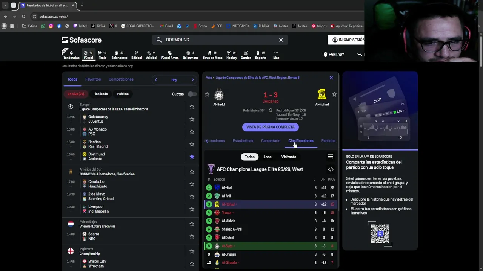Screen dimensions: 483x271
Task: Close the Al-Sadd match detail panel
Action: [331, 78]
